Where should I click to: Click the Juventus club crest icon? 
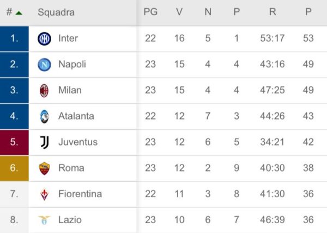coord(44,142)
